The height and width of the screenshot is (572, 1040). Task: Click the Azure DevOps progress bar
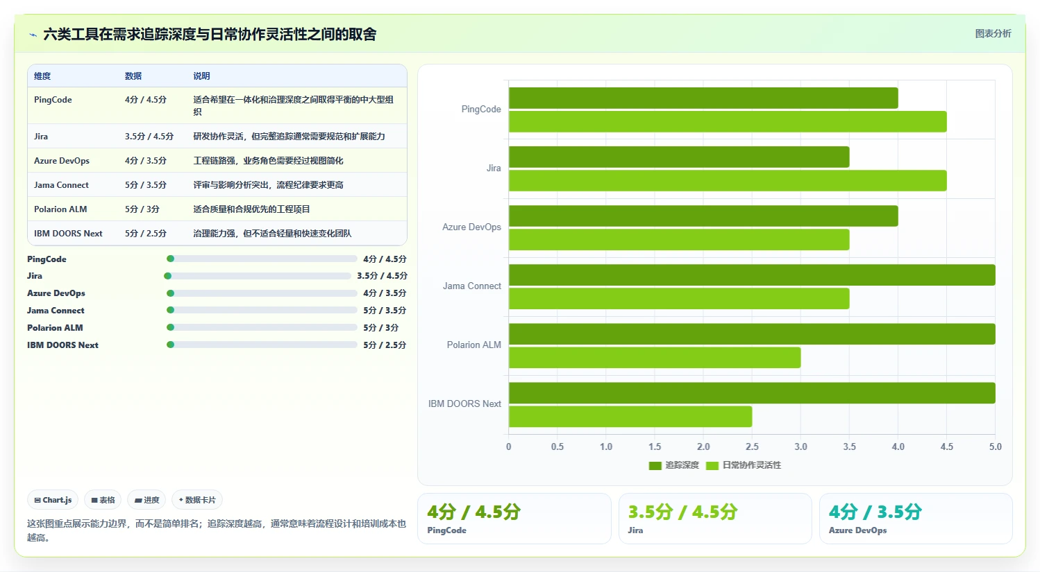coord(262,293)
